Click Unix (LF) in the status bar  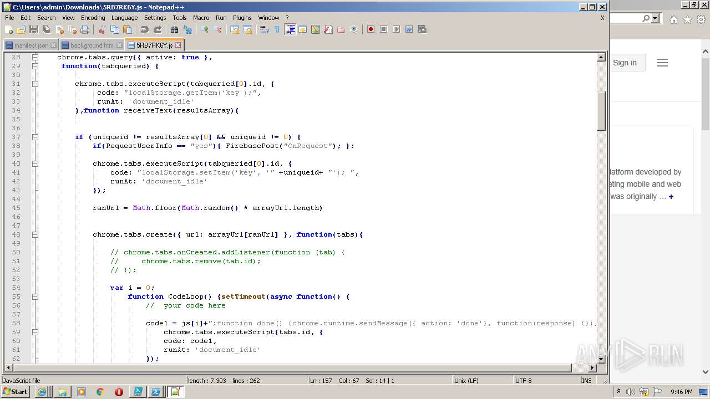tap(466, 381)
